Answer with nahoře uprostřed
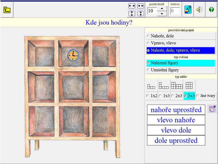Viewport: 218px width, 164px height. [x=176, y=110]
